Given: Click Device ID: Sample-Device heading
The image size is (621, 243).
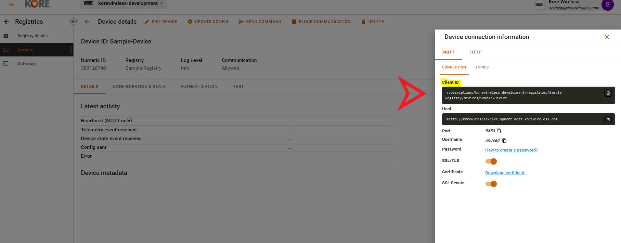Looking at the screenshot, I should (116, 42).
